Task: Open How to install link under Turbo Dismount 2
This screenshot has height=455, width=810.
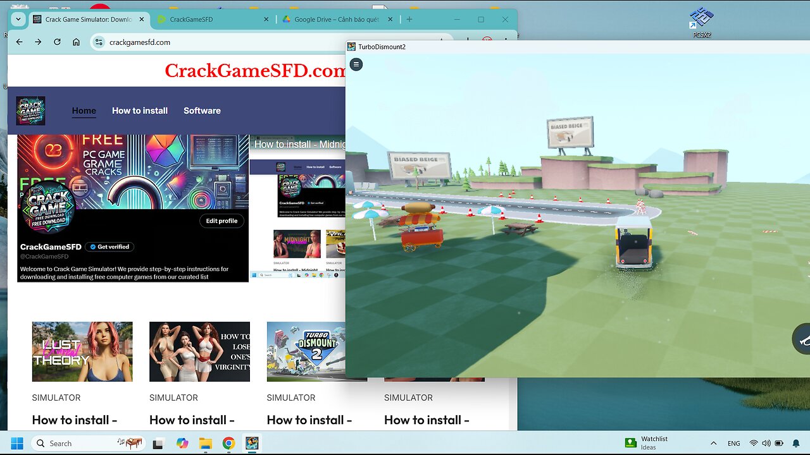Action: (x=309, y=420)
